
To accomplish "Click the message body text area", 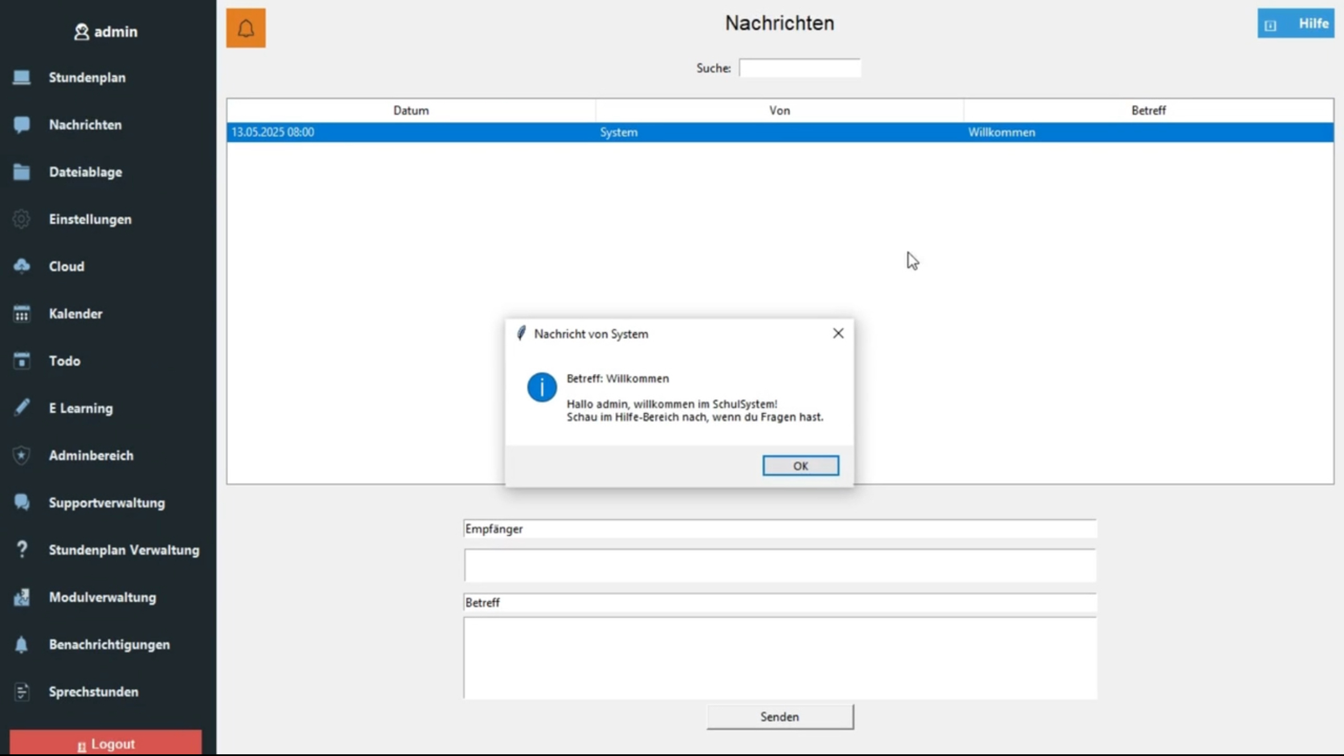I will click(780, 658).
